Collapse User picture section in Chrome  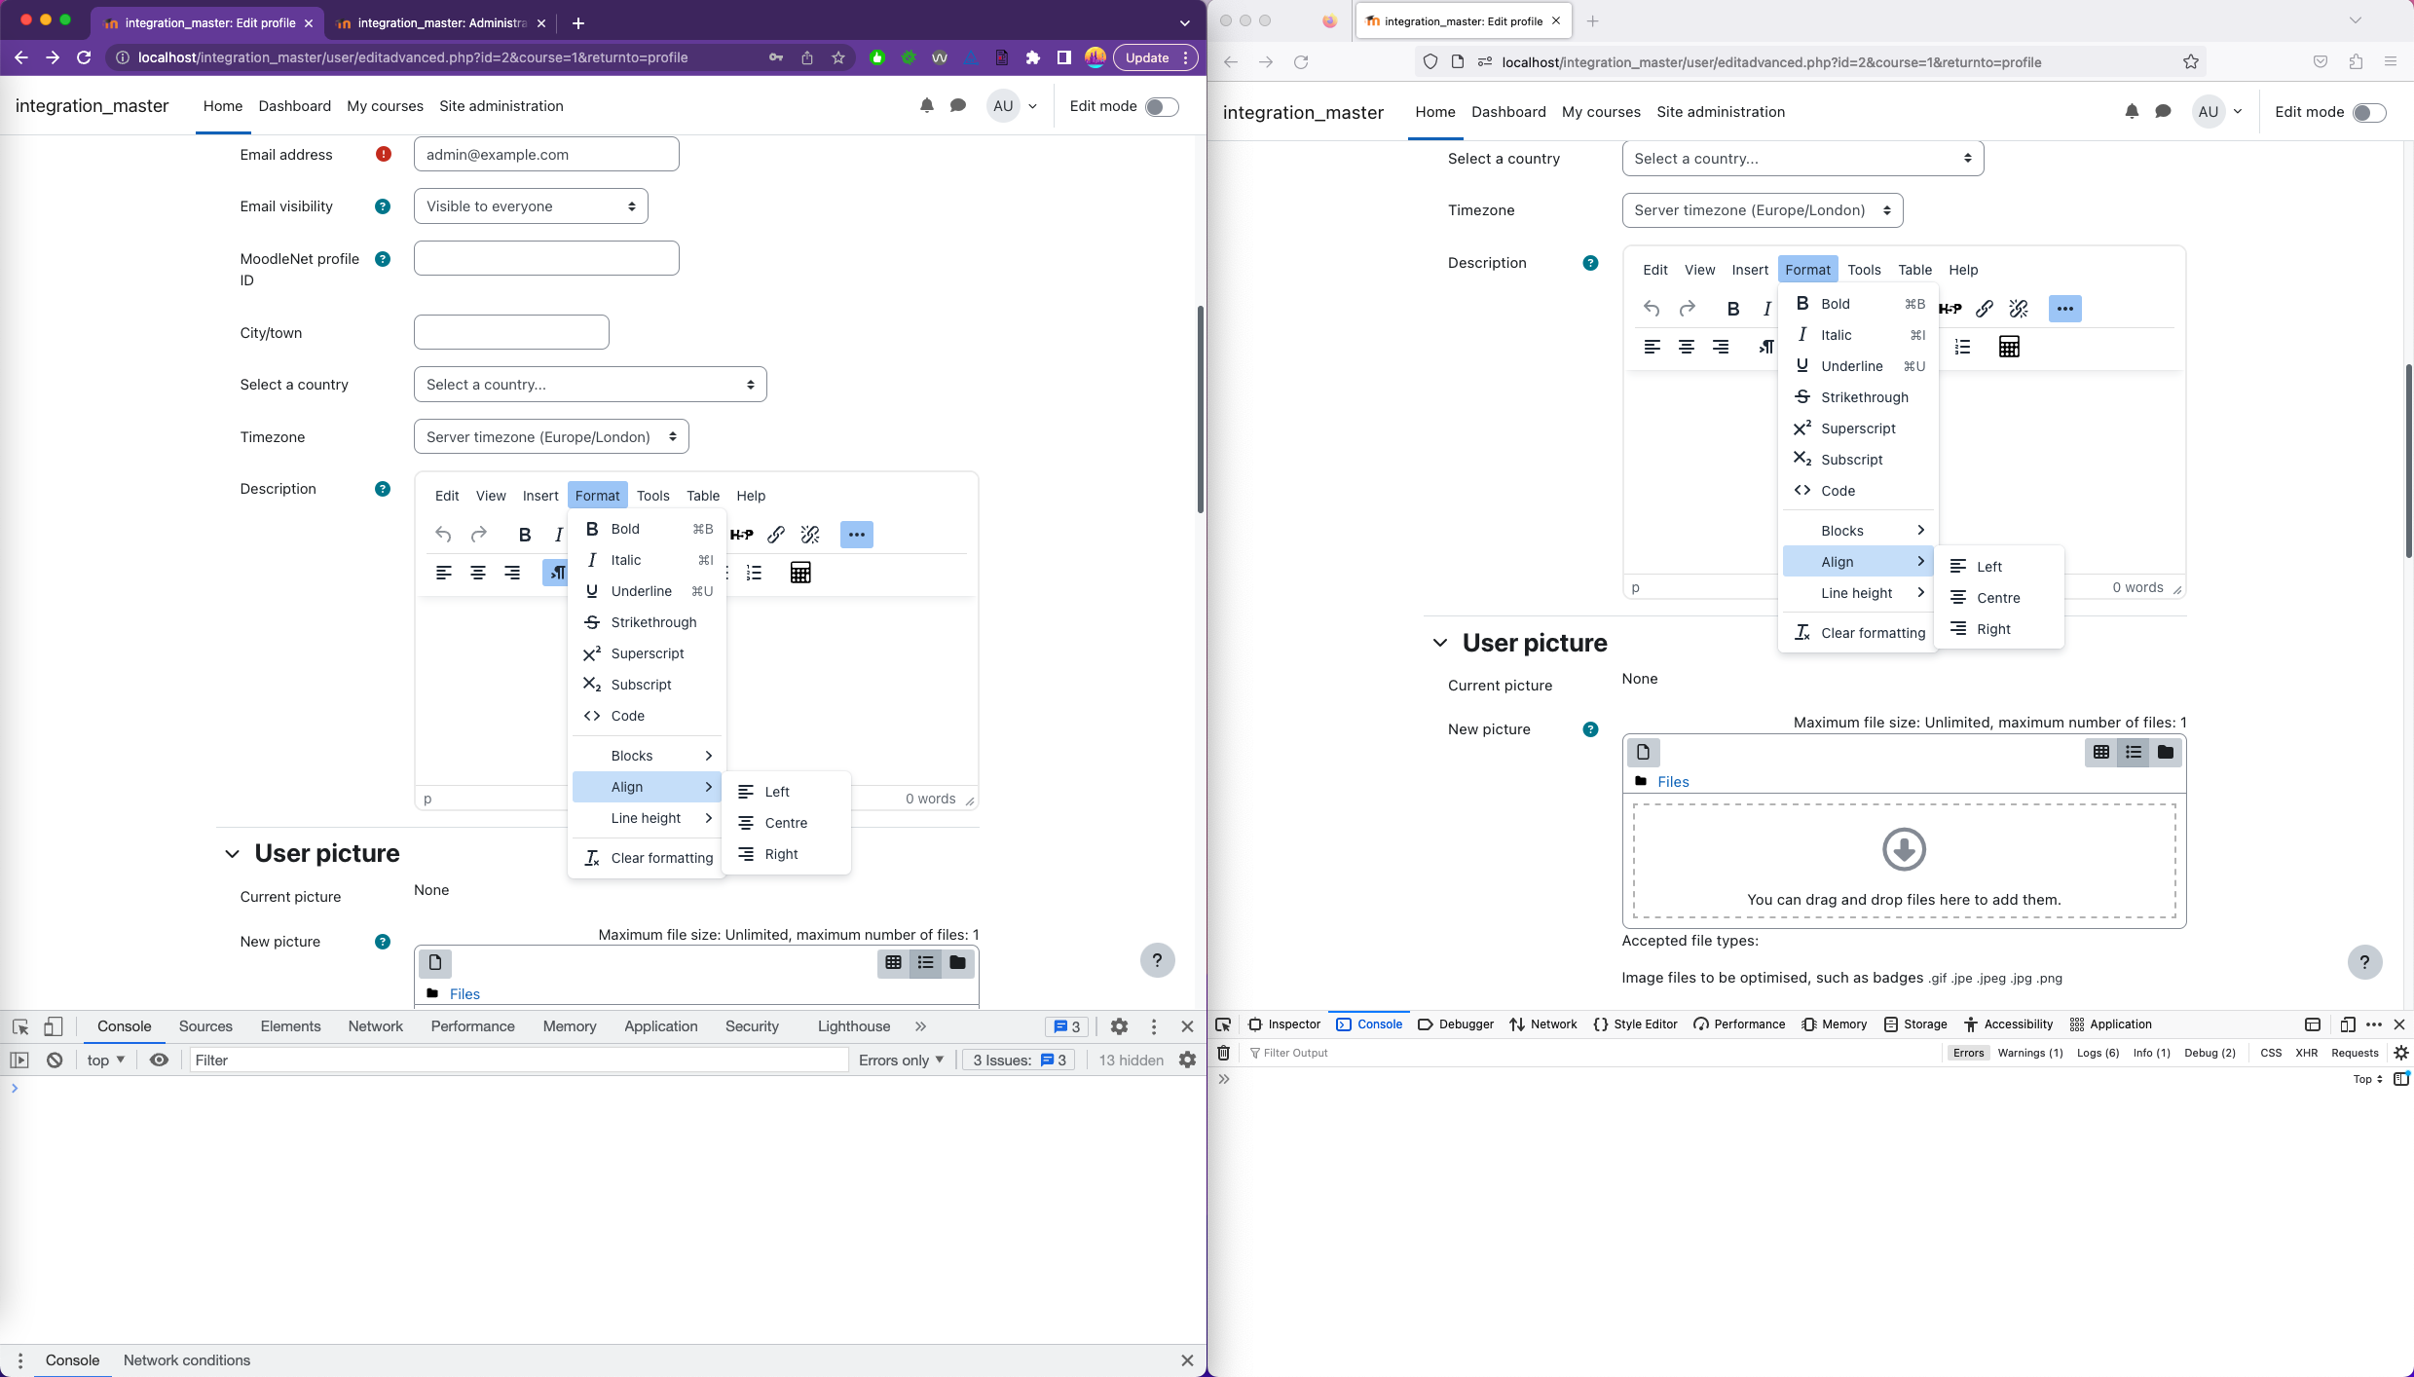coord(232,854)
